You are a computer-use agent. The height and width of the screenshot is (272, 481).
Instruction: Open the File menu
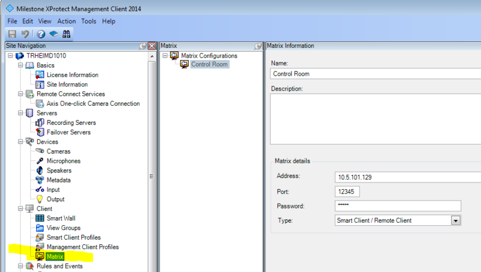[12, 21]
